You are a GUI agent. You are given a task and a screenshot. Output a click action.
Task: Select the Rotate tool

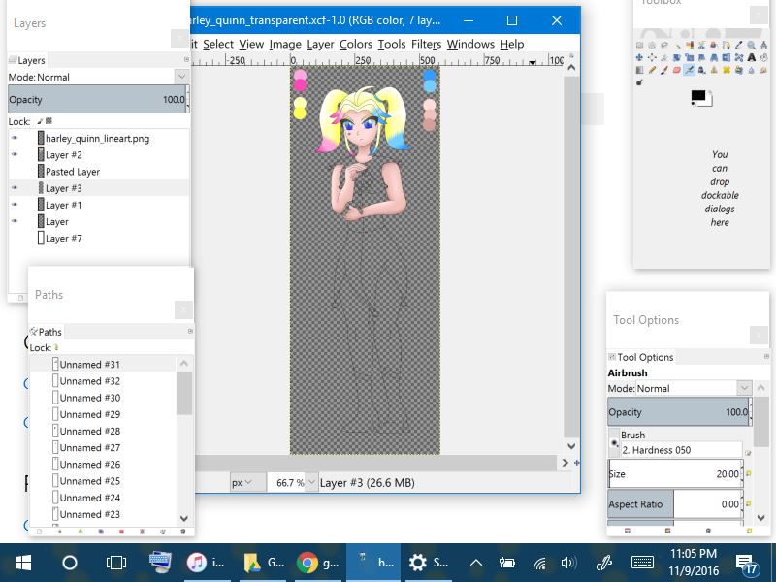pyautogui.click(x=676, y=57)
